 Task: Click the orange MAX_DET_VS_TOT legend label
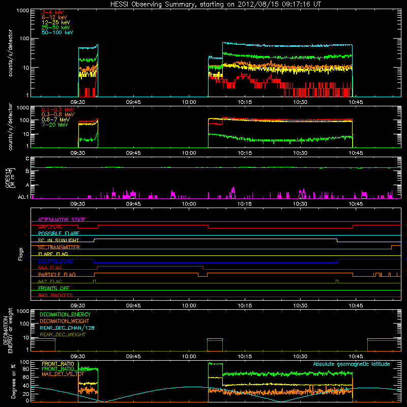click(x=63, y=374)
